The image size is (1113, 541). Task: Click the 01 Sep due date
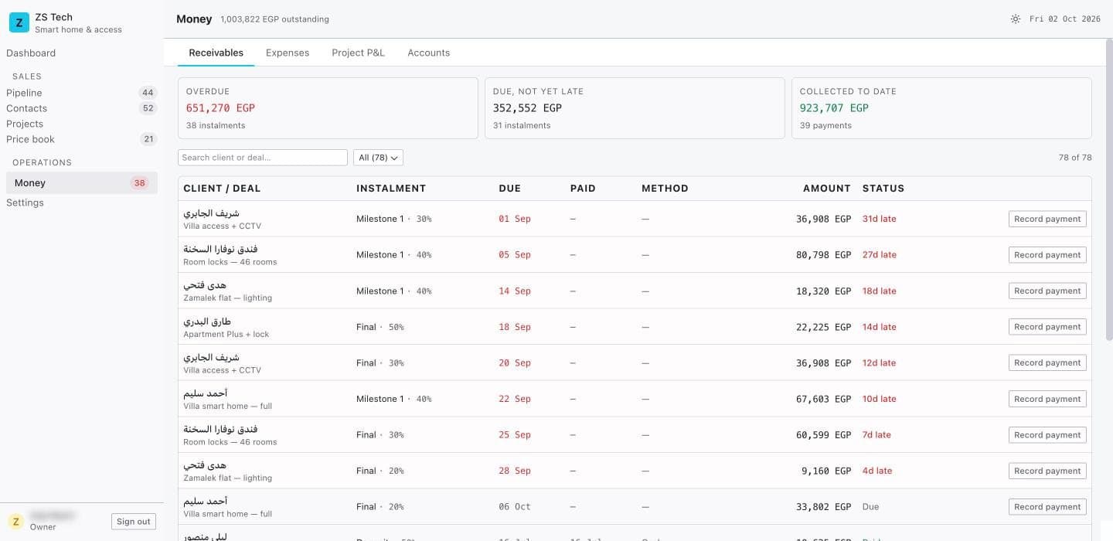tap(515, 219)
